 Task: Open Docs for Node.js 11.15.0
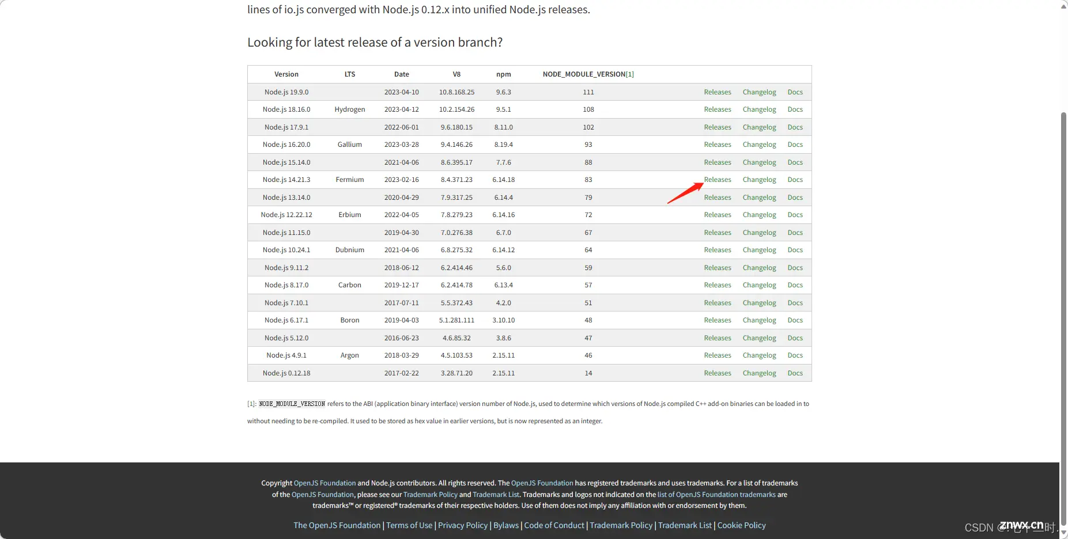point(795,233)
